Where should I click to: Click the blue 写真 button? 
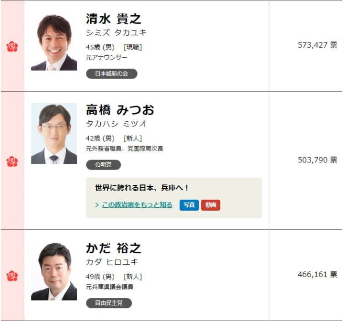coord(189,205)
